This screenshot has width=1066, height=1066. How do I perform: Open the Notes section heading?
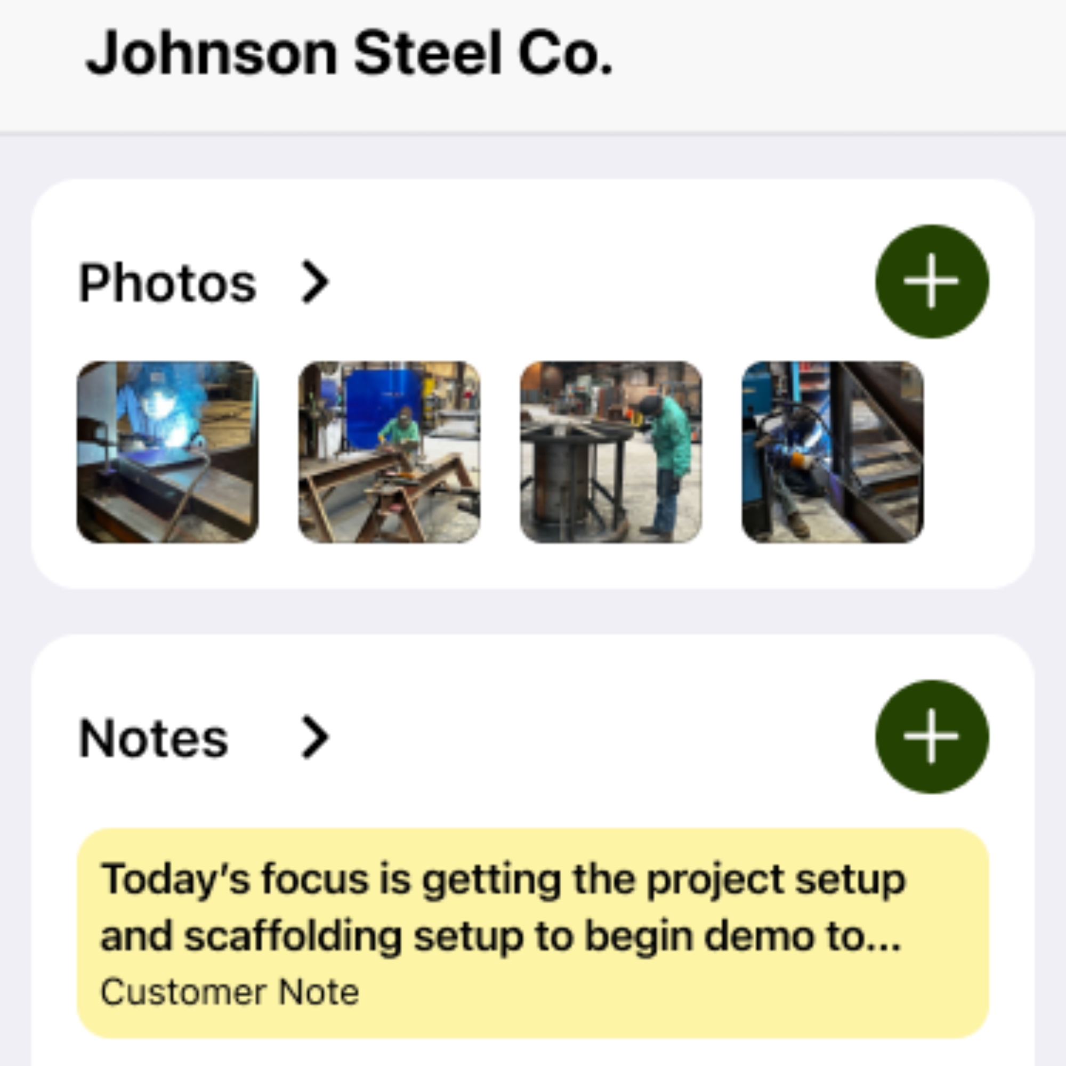(x=154, y=738)
